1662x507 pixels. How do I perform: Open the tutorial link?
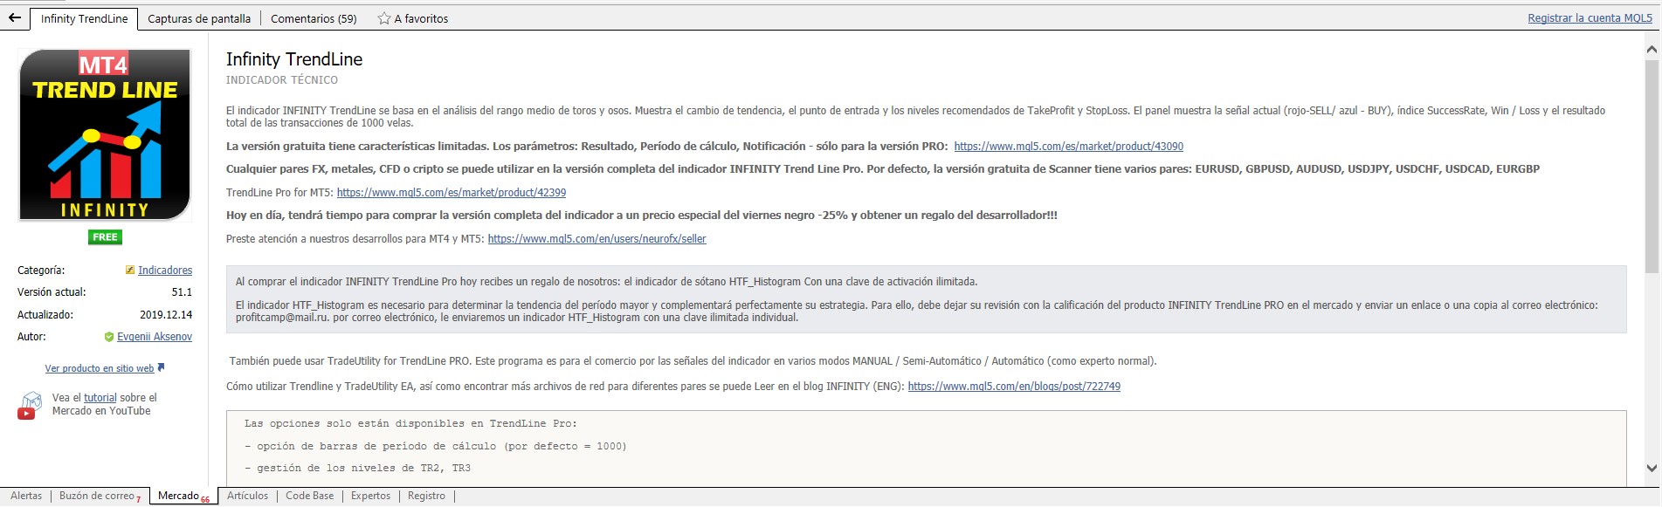[100, 398]
